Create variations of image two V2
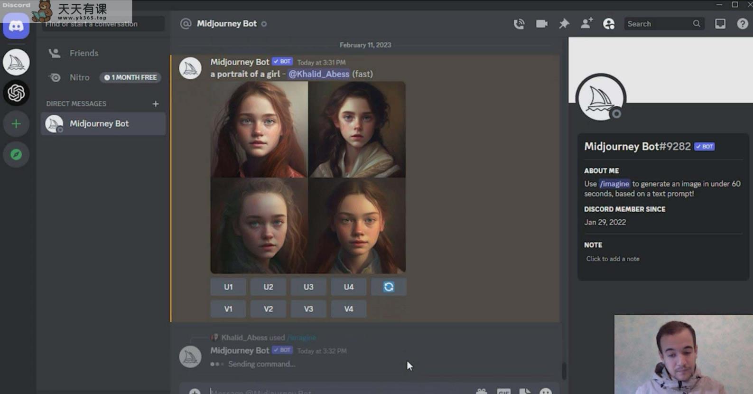This screenshot has height=394, width=753. 269,309
